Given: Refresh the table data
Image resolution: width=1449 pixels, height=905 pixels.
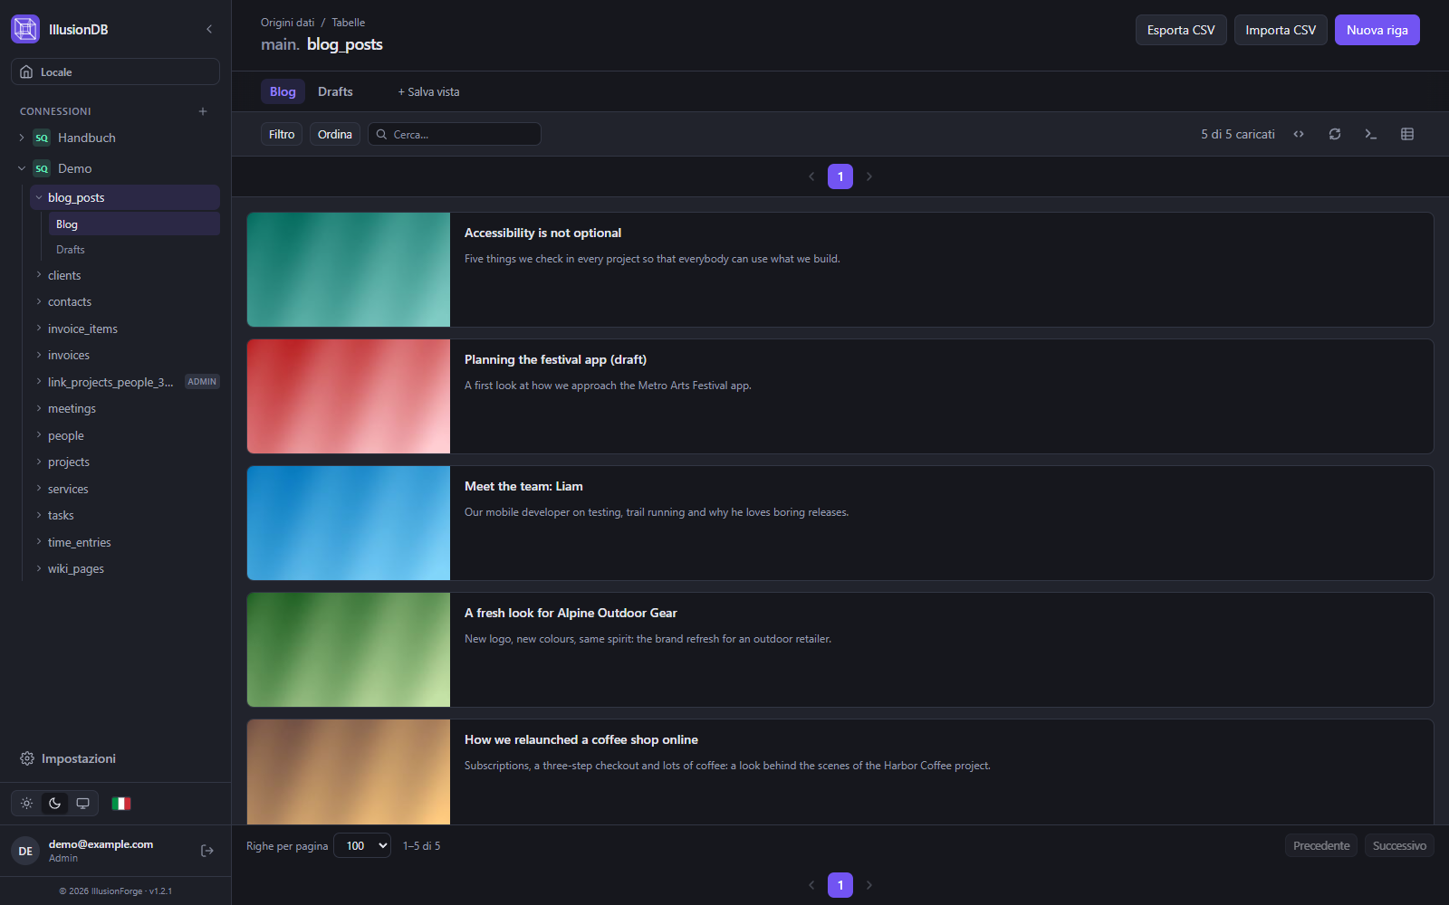Looking at the screenshot, I should click(x=1335, y=134).
